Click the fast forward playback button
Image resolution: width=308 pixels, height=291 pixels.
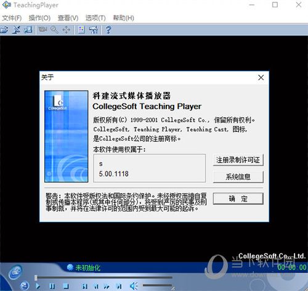[x=107, y=286]
